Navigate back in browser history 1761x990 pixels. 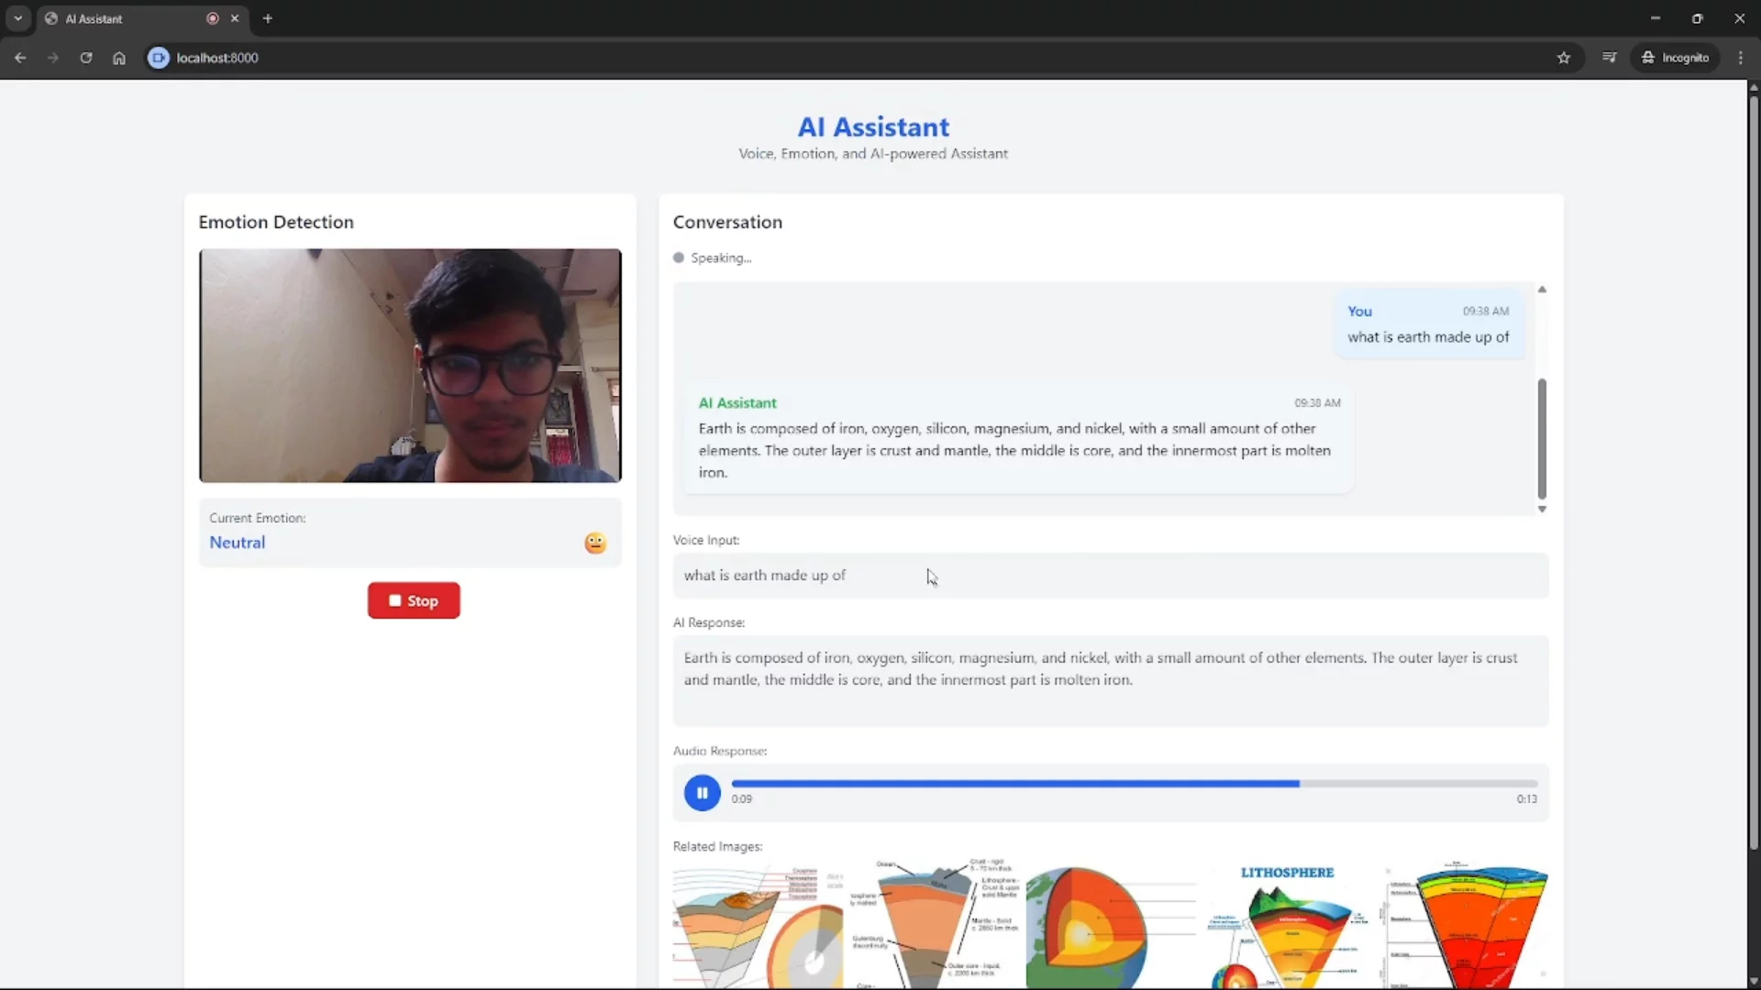click(x=20, y=57)
